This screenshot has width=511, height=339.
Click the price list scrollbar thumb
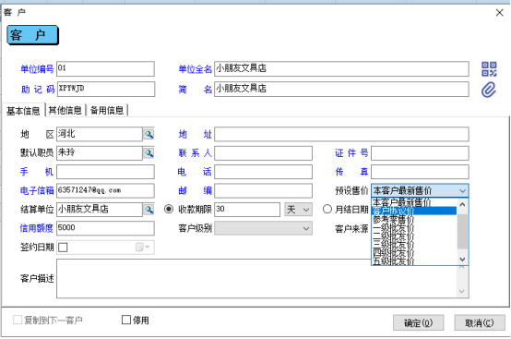[x=462, y=232]
